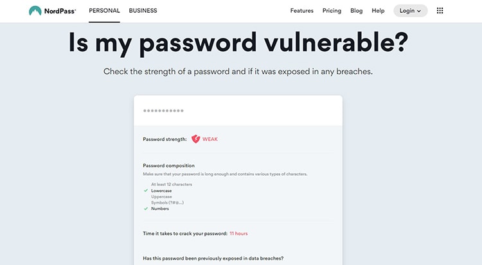Expand the Login dropdown

411,11
